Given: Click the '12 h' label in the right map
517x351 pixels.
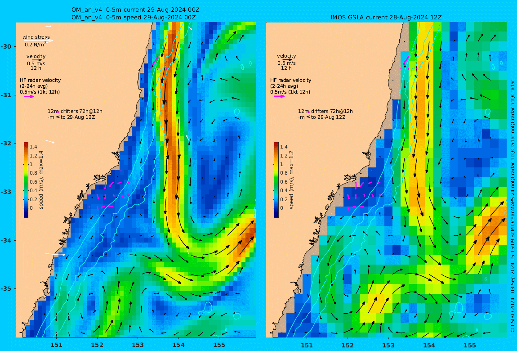Looking at the screenshot, I should coord(286,68).
